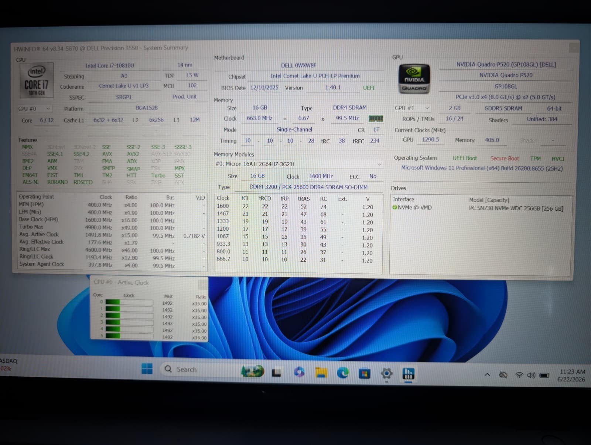Click the Unified: 384 shaders value
Viewport: 591px width, 445px height.
pos(542,119)
